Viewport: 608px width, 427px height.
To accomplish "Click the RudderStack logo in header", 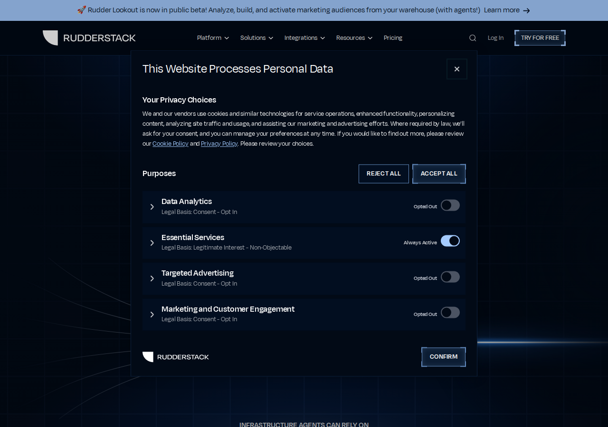I will (x=89, y=38).
